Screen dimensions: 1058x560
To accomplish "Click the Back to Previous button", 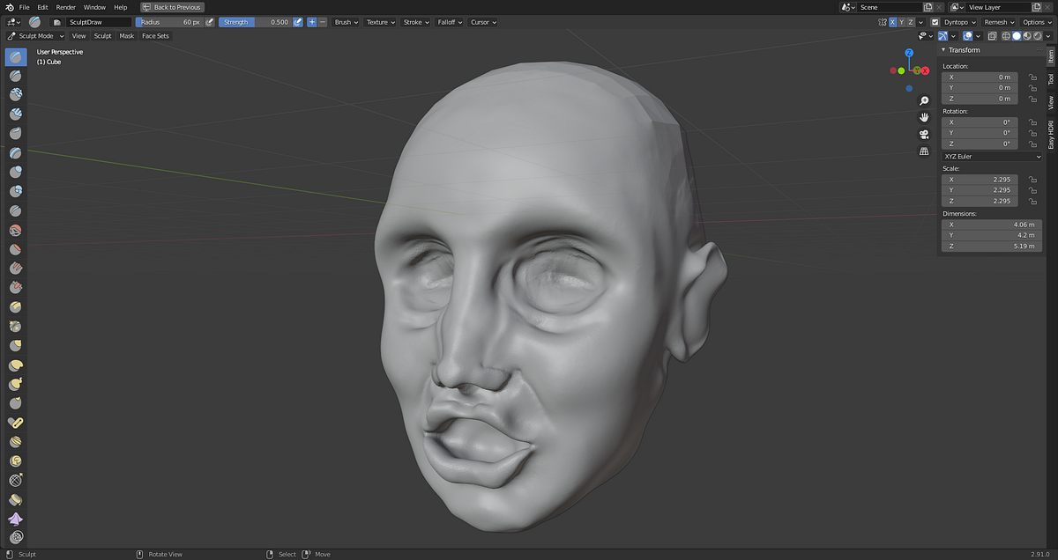I will pos(173,7).
